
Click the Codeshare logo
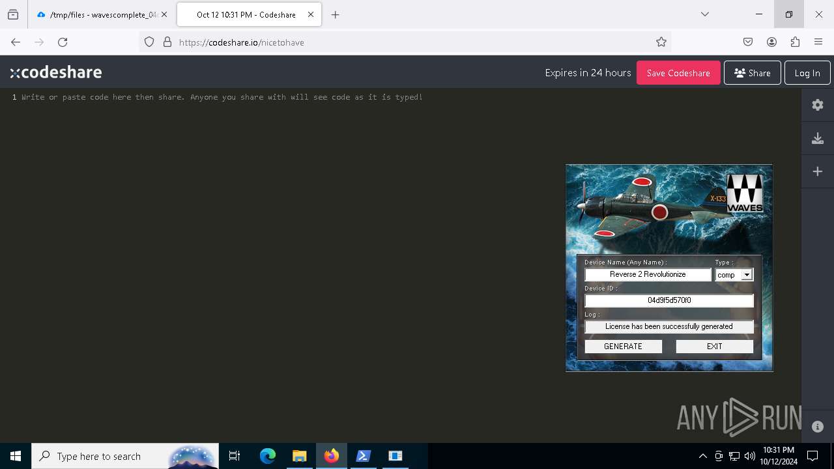coord(56,72)
